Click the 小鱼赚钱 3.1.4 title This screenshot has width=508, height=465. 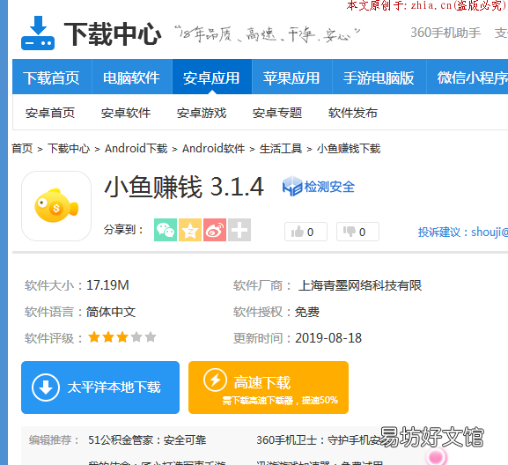[184, 187]
